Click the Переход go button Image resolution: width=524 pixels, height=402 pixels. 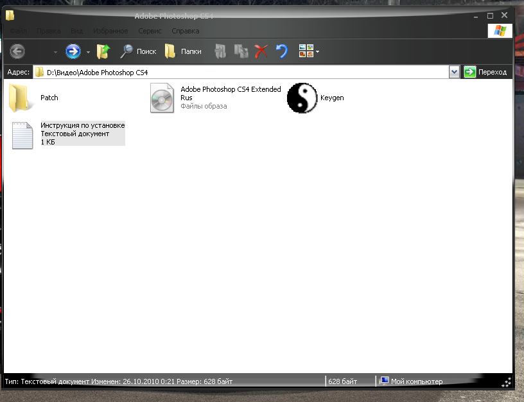coord(485,72)
